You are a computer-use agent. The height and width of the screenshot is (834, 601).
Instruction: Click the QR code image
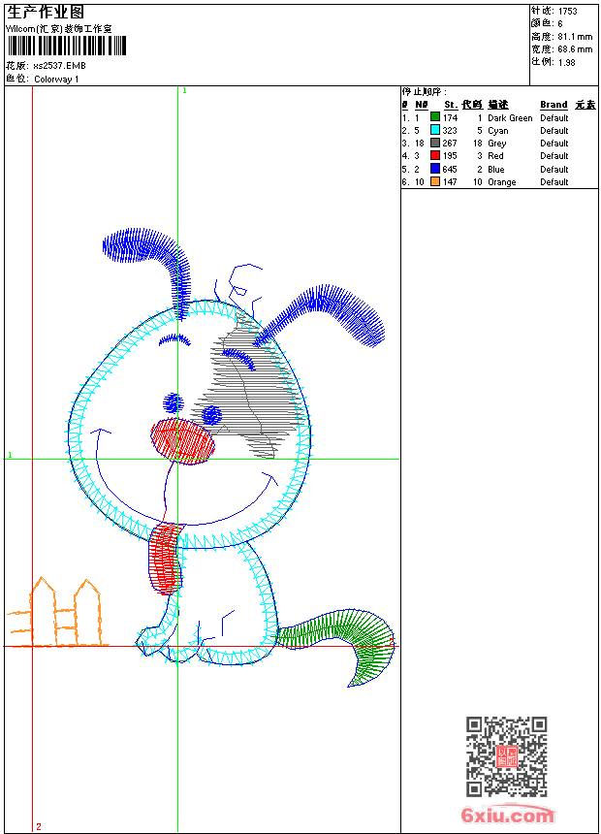(x=507, y=756)
